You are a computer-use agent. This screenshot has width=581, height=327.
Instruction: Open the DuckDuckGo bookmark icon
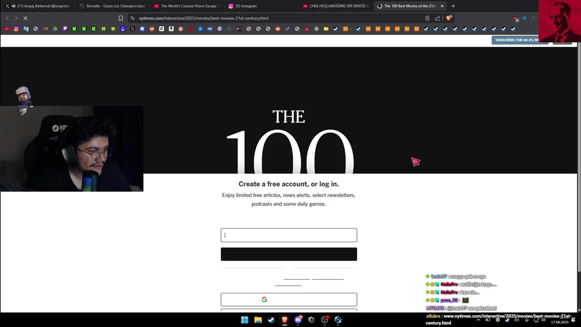(181, 29)
